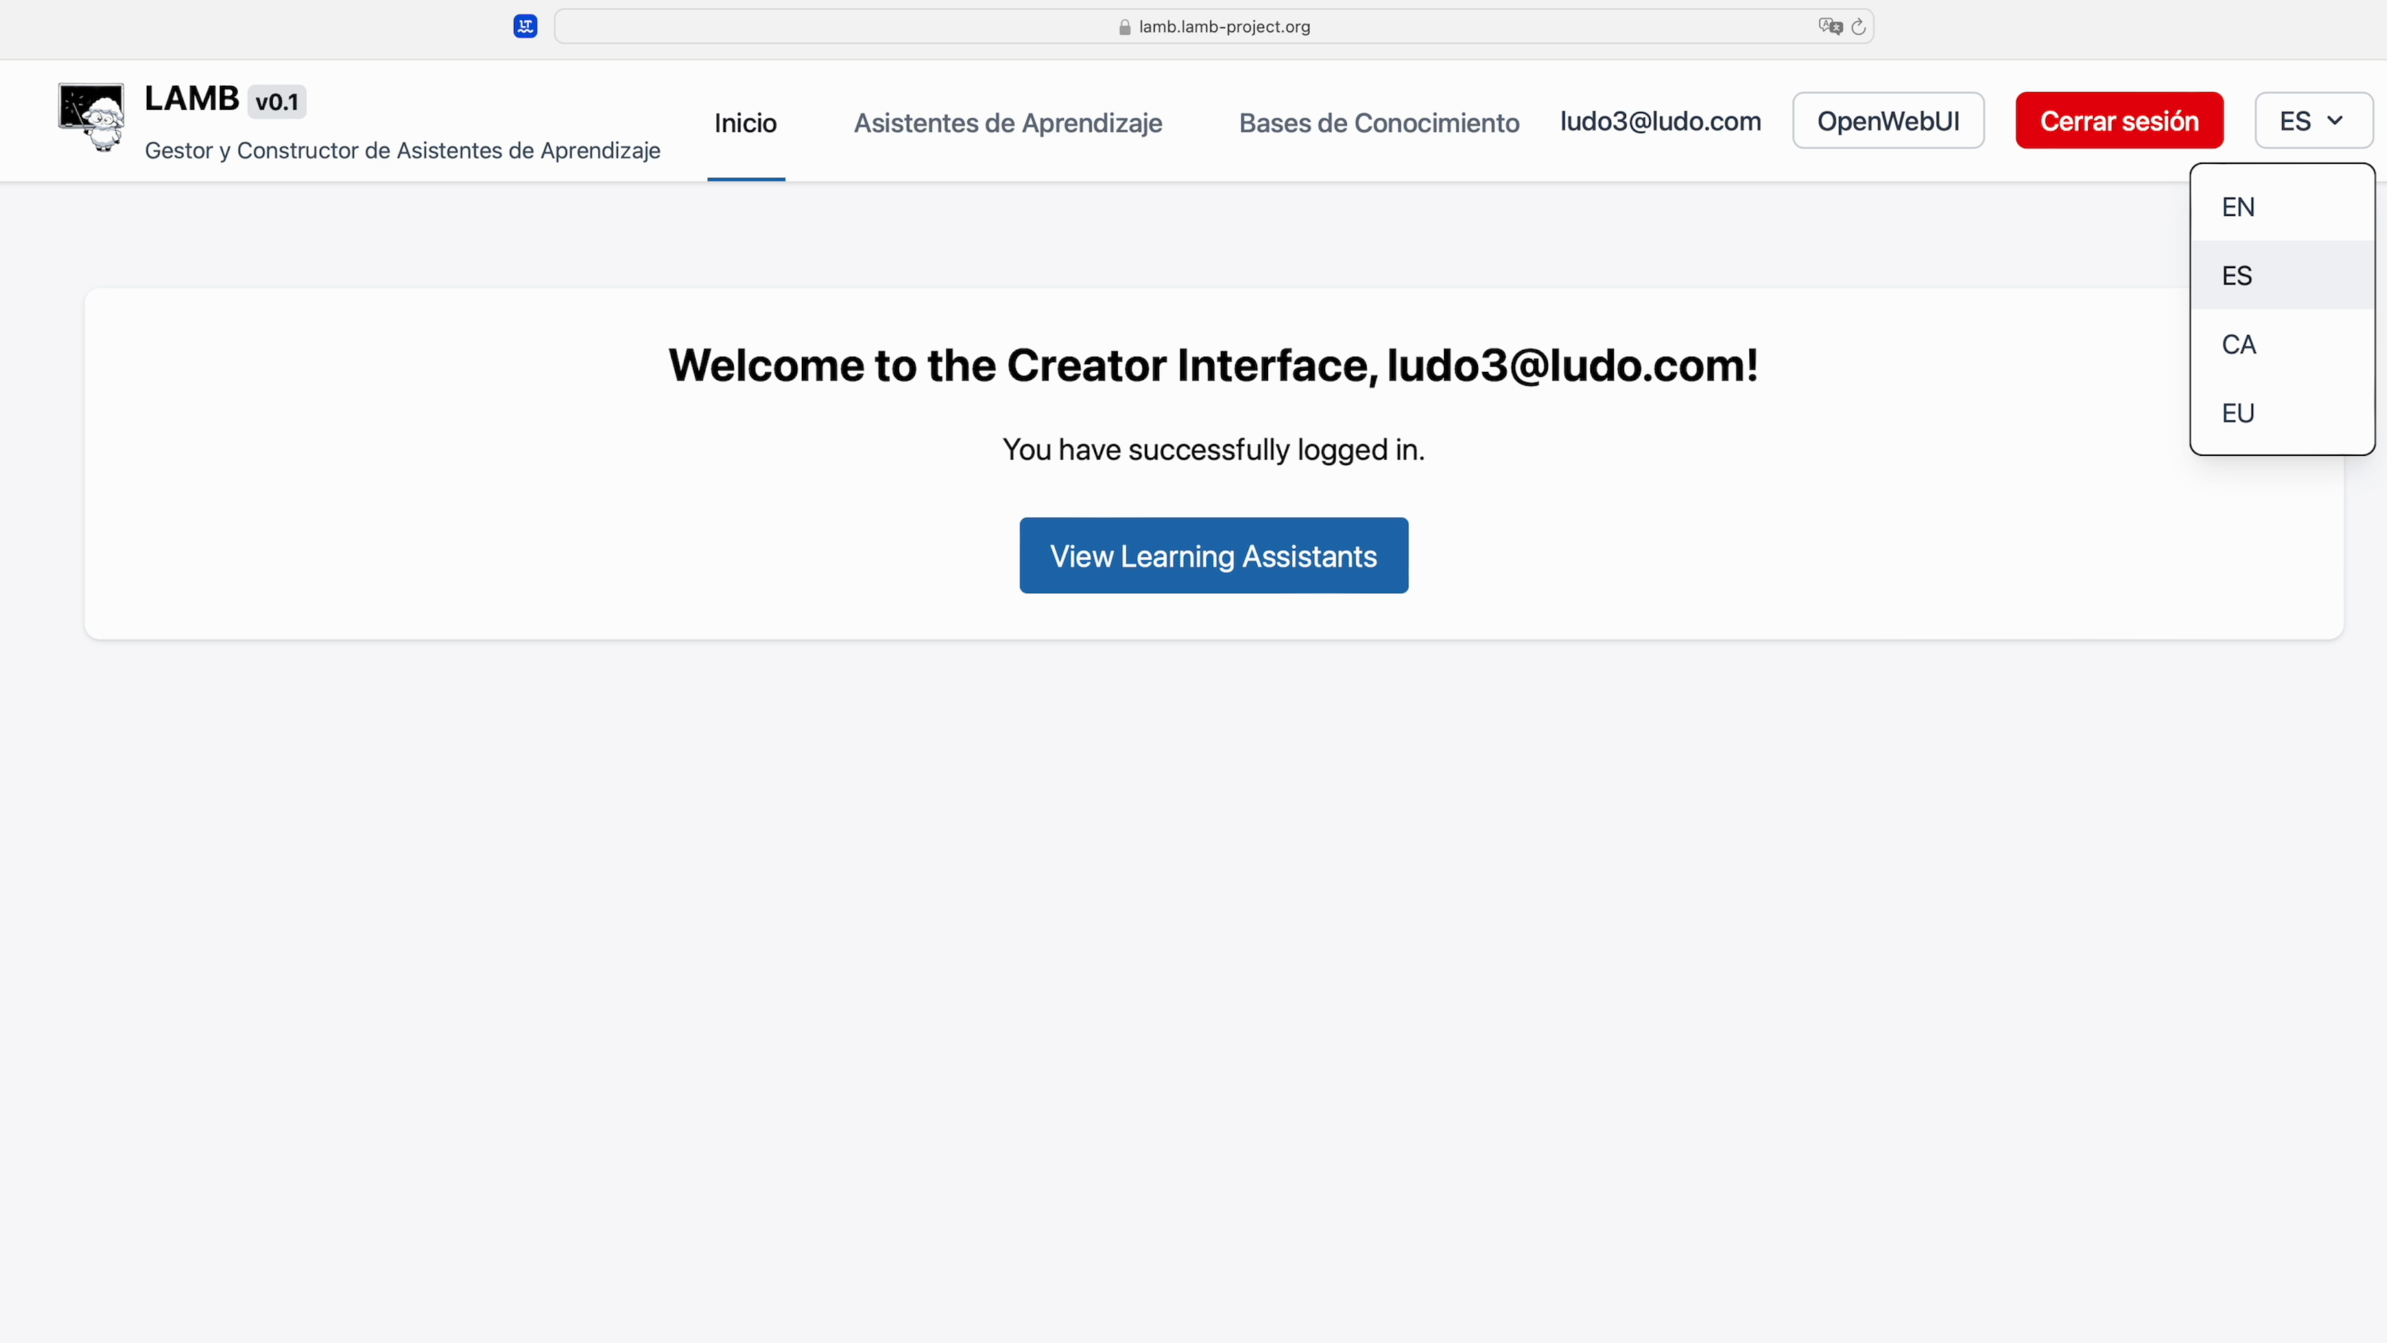Select EN from the language list

click(2238, 207)
